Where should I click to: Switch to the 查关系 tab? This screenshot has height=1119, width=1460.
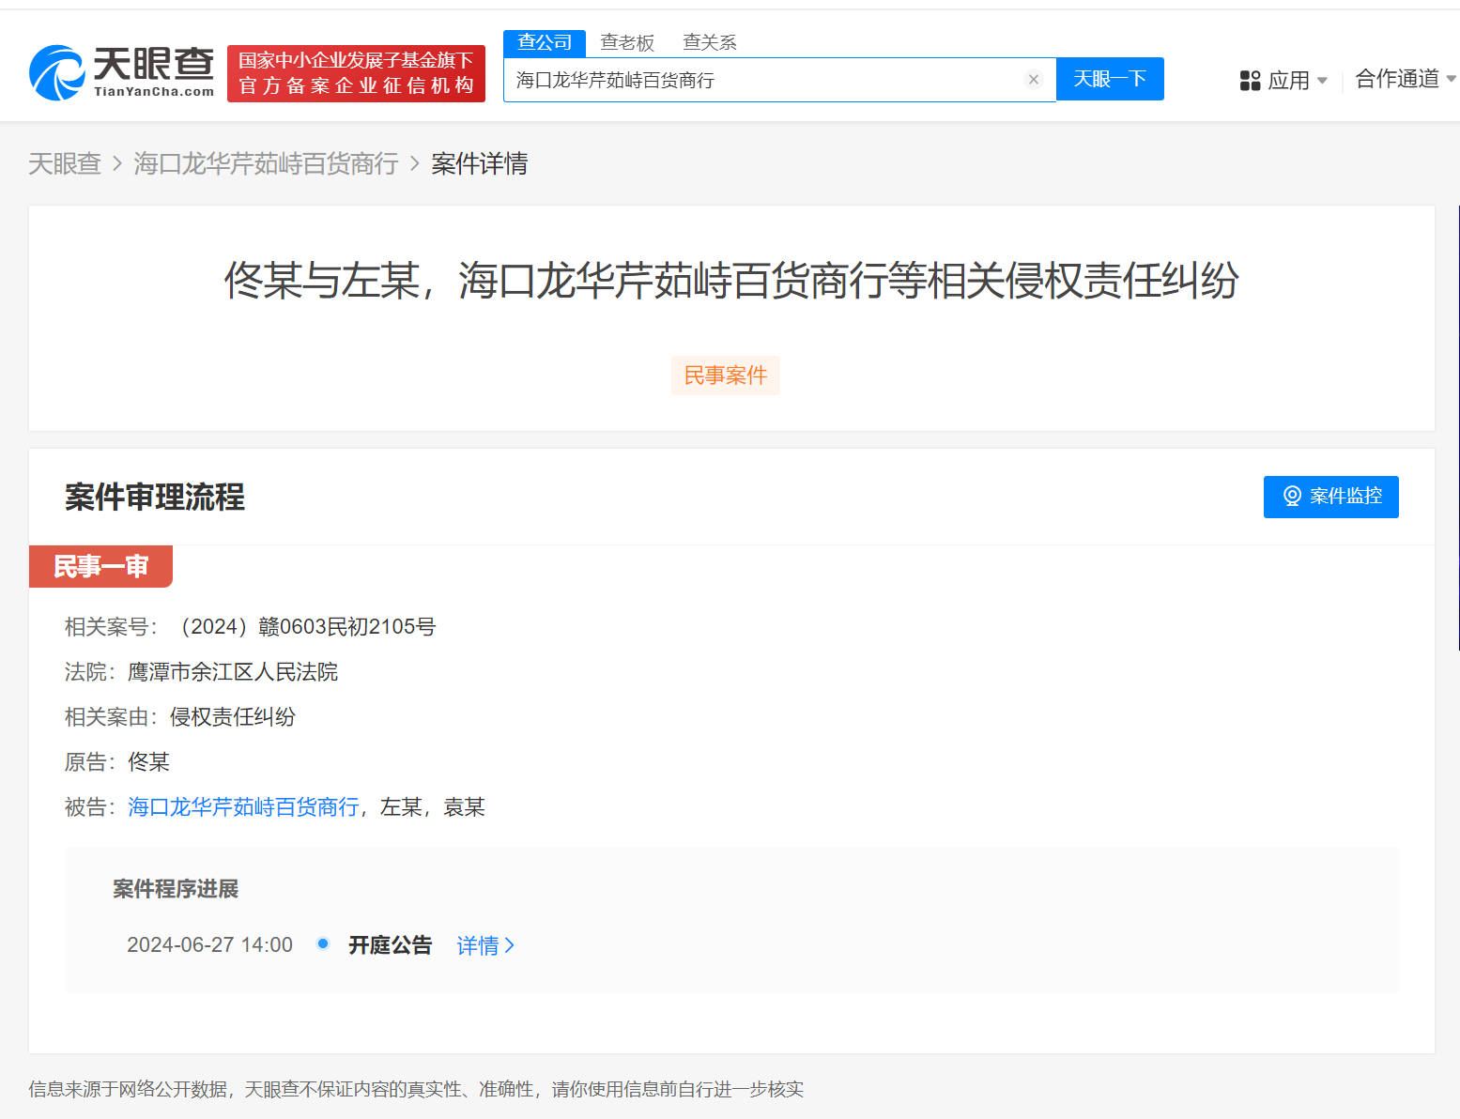click(710, 42)
